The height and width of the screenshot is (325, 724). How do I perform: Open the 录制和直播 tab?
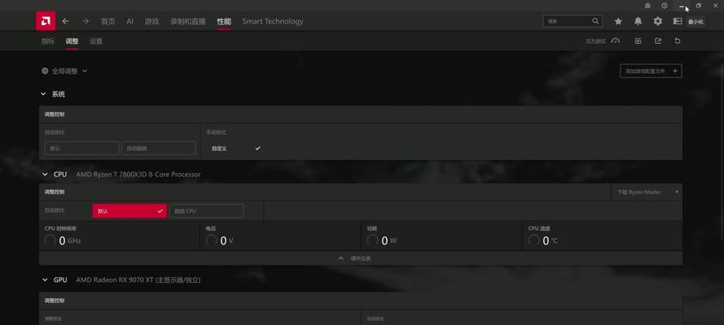point(188,21)
